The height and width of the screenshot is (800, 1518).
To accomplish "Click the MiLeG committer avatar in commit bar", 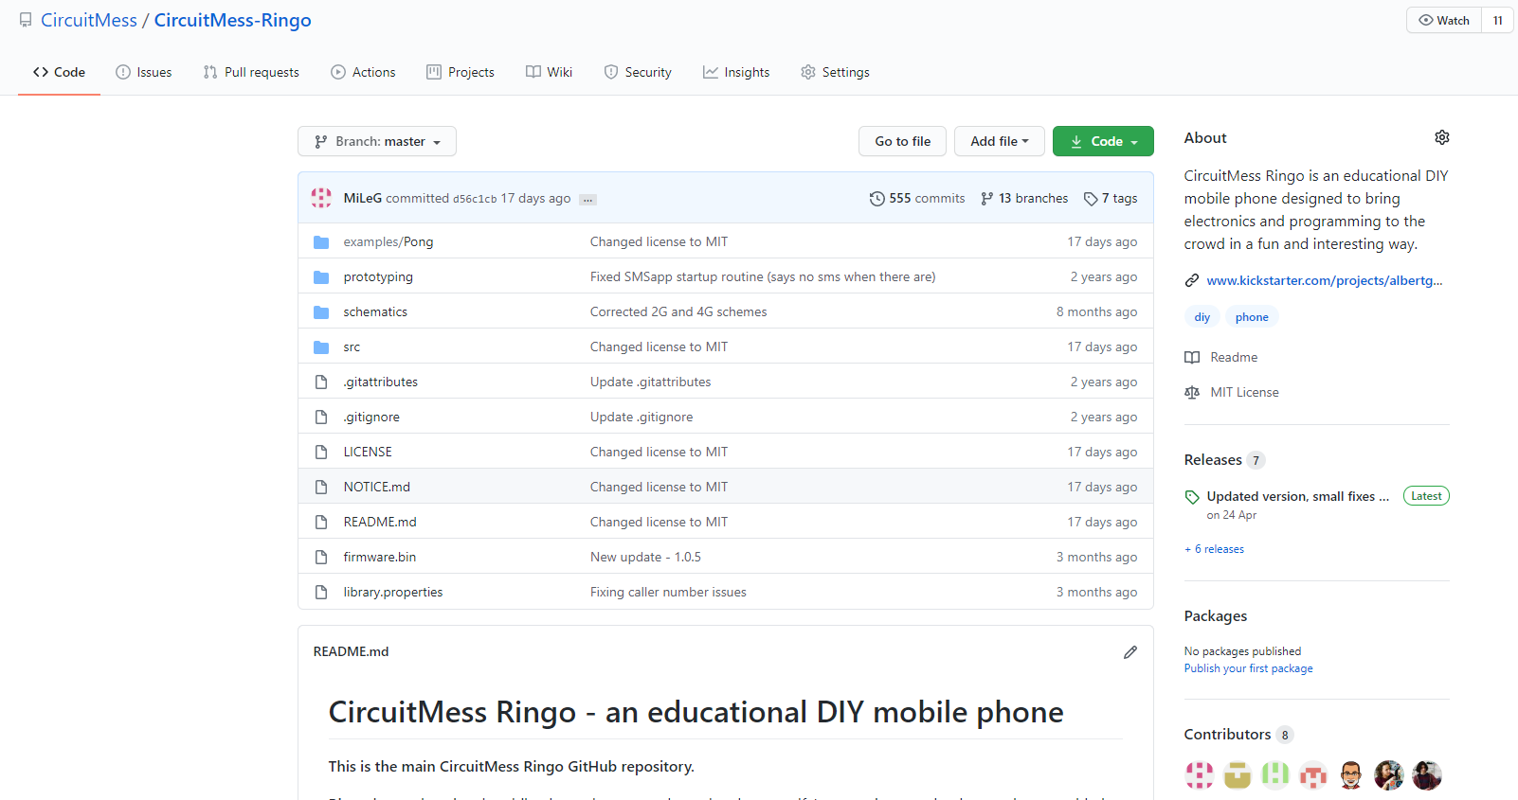I will click(x=321, y=198).
